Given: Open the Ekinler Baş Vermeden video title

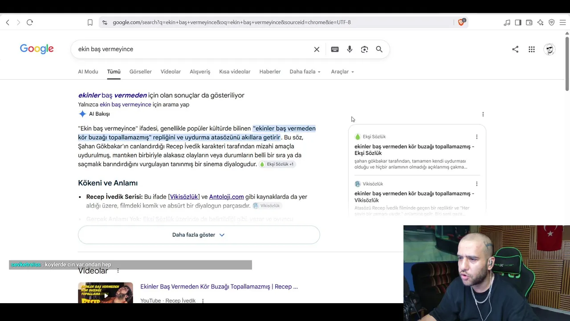Looking at the screenshot, I should tap(219, 287).
